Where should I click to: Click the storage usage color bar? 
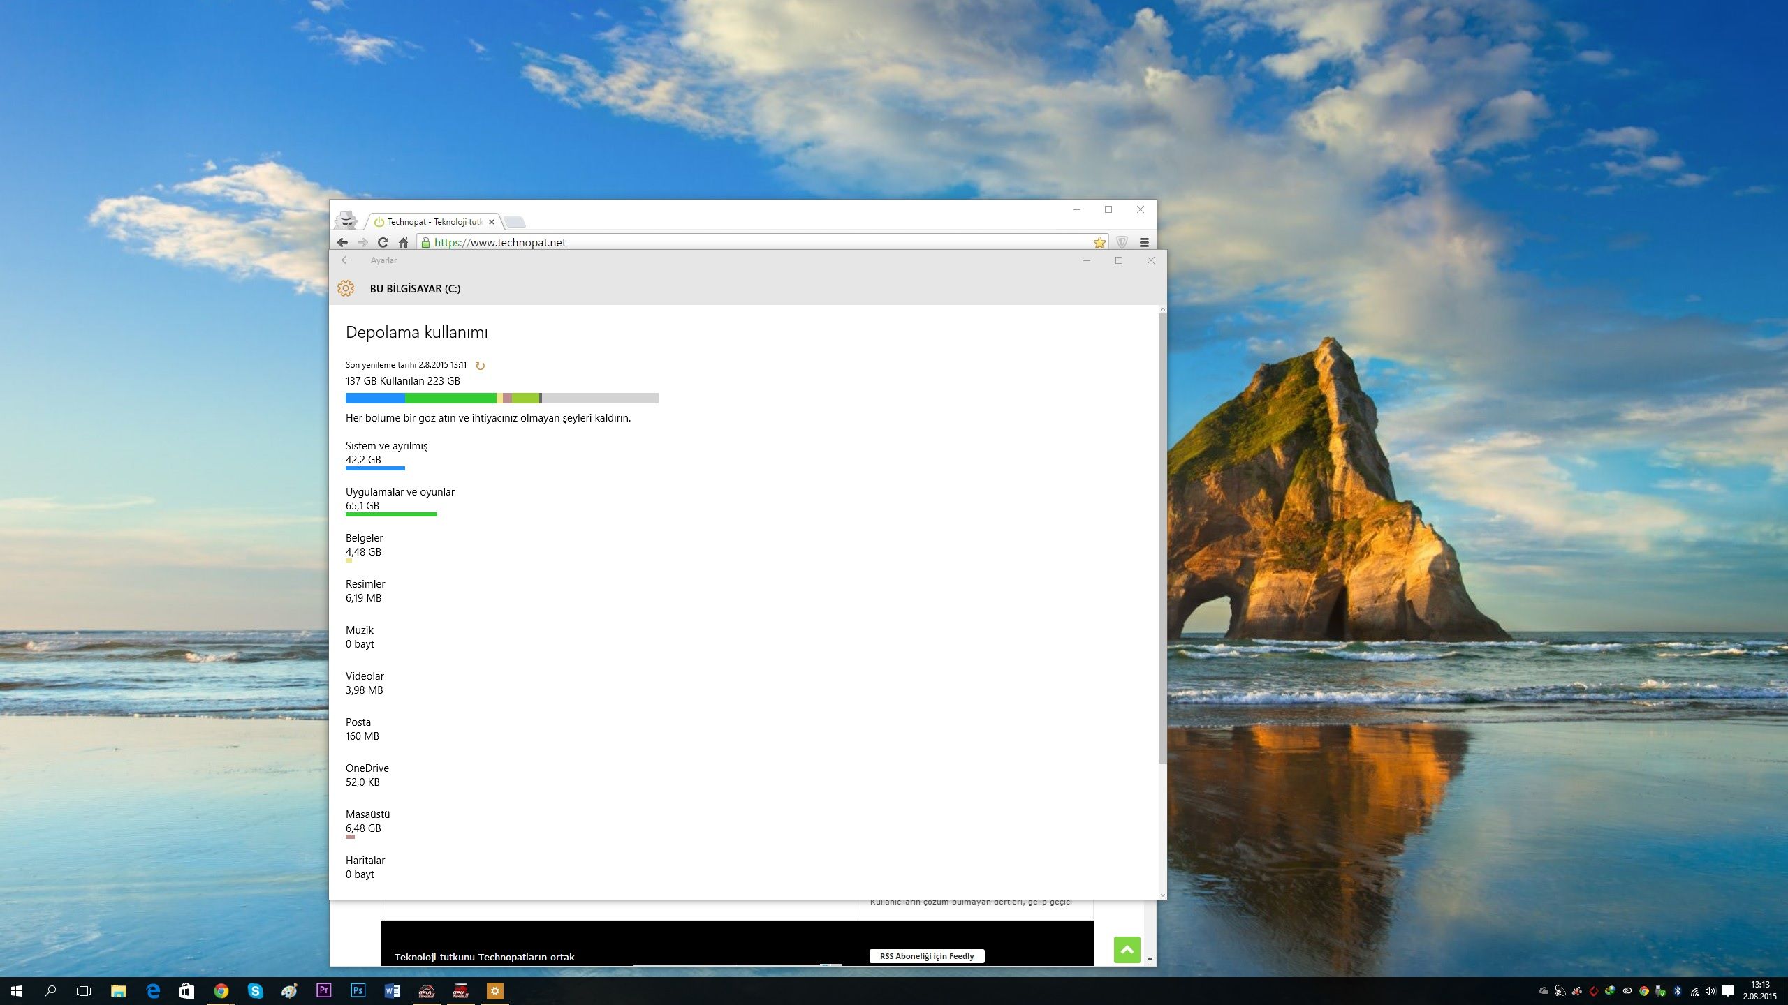(501, 399)
